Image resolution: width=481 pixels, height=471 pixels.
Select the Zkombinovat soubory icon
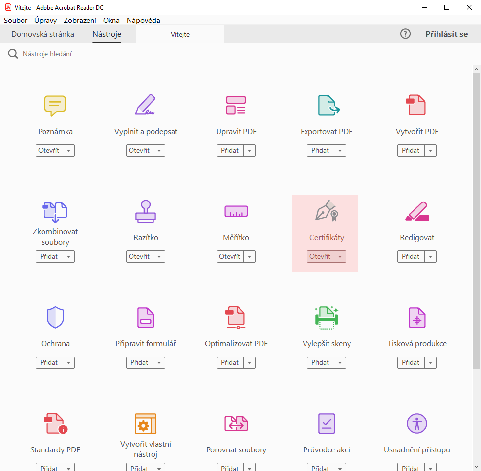coord(55,212)
